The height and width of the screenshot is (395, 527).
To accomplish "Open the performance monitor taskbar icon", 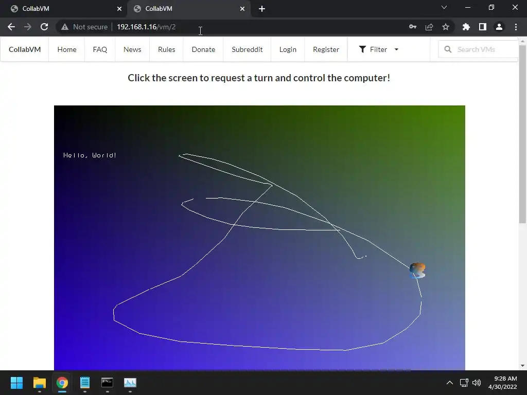I will tap(130, 383).
